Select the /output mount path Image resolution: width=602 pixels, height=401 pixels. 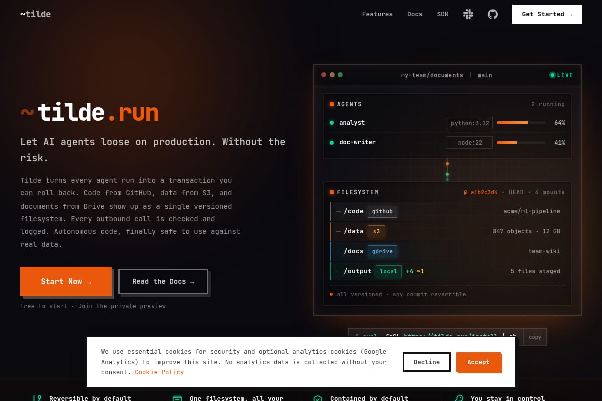pyautogui.click(x=358, y=271)
